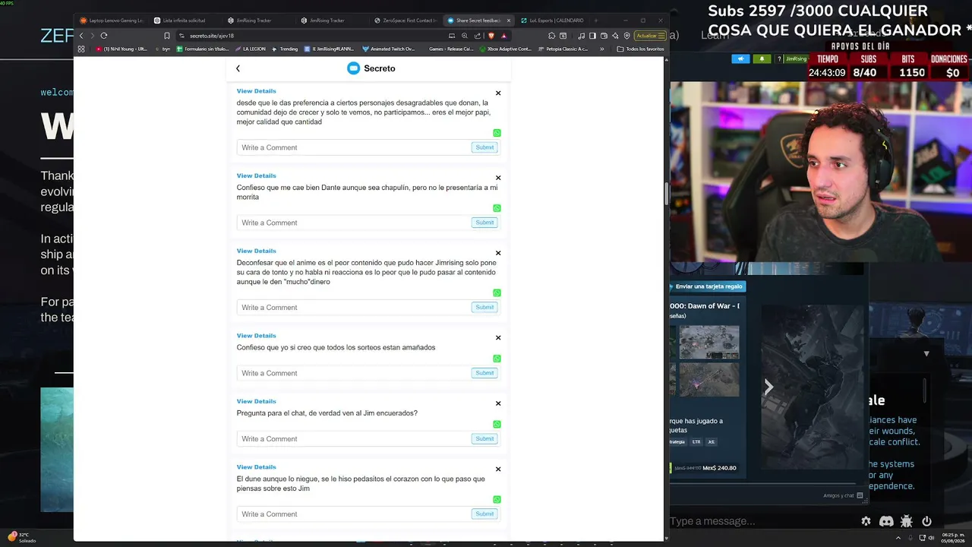The height and width of the screenshot is (547, 972).
Task: Open View Details for the 'El dune' secret
Action: pyautogui.click(x=256, y=467)
